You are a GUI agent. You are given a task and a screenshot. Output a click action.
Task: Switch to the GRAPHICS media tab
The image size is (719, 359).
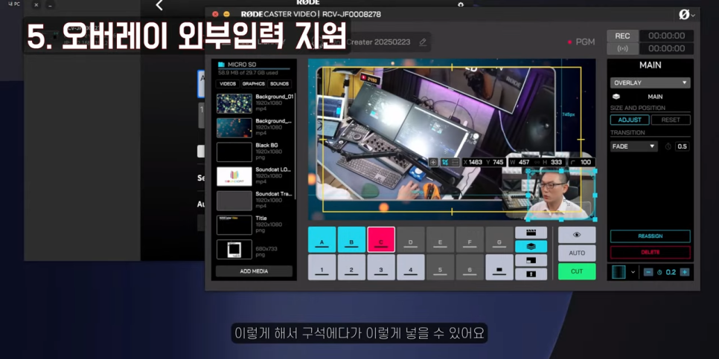pos(253,84)
